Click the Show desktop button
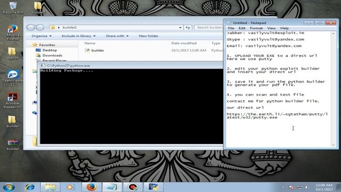341x192 pixels. 339,187
